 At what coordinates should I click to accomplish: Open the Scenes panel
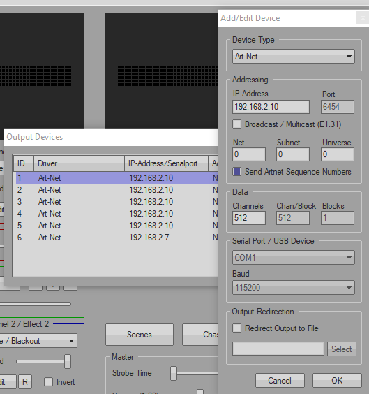(x=140, y=335)
